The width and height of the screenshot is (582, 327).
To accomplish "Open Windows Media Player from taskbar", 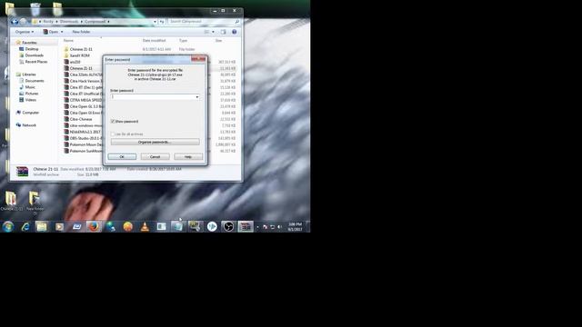I will point(59,226).
